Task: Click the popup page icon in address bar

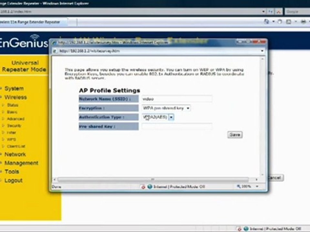Action: tap(55, 51)
